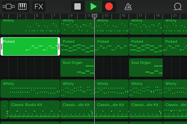Select the Picked region starting at bar 20
Image resolution: width=187 pixels, height=124 pixels.
[175, 47]
